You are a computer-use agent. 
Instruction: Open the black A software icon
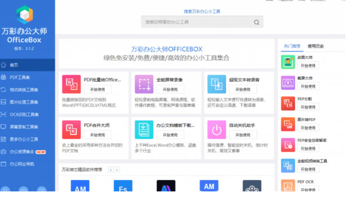pos(166,186)
